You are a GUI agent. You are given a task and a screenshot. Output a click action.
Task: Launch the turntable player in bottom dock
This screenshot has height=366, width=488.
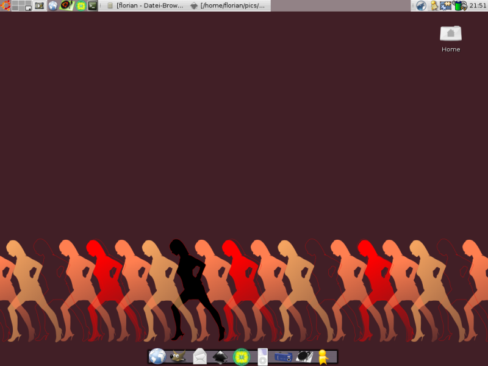[304, 356]
